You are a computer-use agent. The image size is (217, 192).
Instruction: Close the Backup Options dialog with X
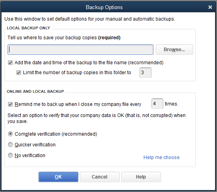tap(210, 7)
